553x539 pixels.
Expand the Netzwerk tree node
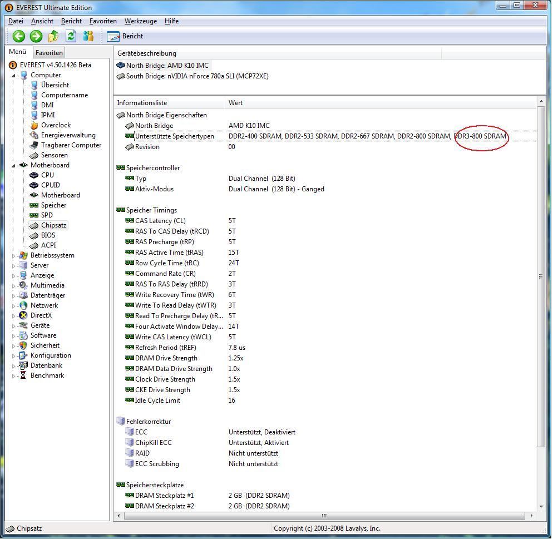[x=13, y=306]
